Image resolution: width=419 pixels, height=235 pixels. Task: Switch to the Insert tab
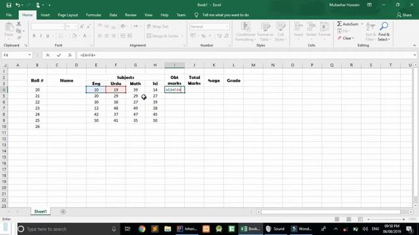coord(45,15)
